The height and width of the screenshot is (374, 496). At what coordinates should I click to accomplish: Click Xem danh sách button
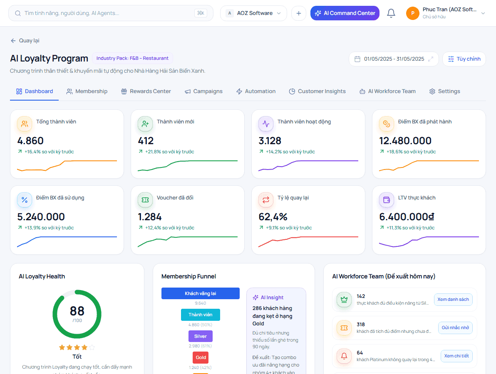[x=453, y=300]
